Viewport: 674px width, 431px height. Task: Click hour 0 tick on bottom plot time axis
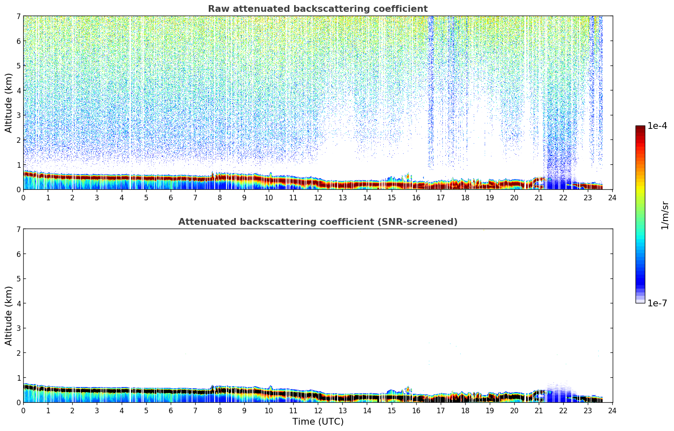click(x=23, y=410)
